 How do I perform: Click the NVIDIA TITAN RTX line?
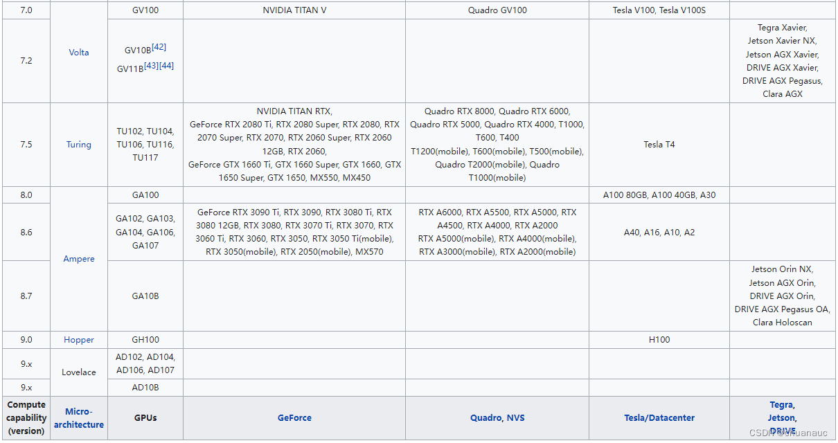tap(294, 111)
